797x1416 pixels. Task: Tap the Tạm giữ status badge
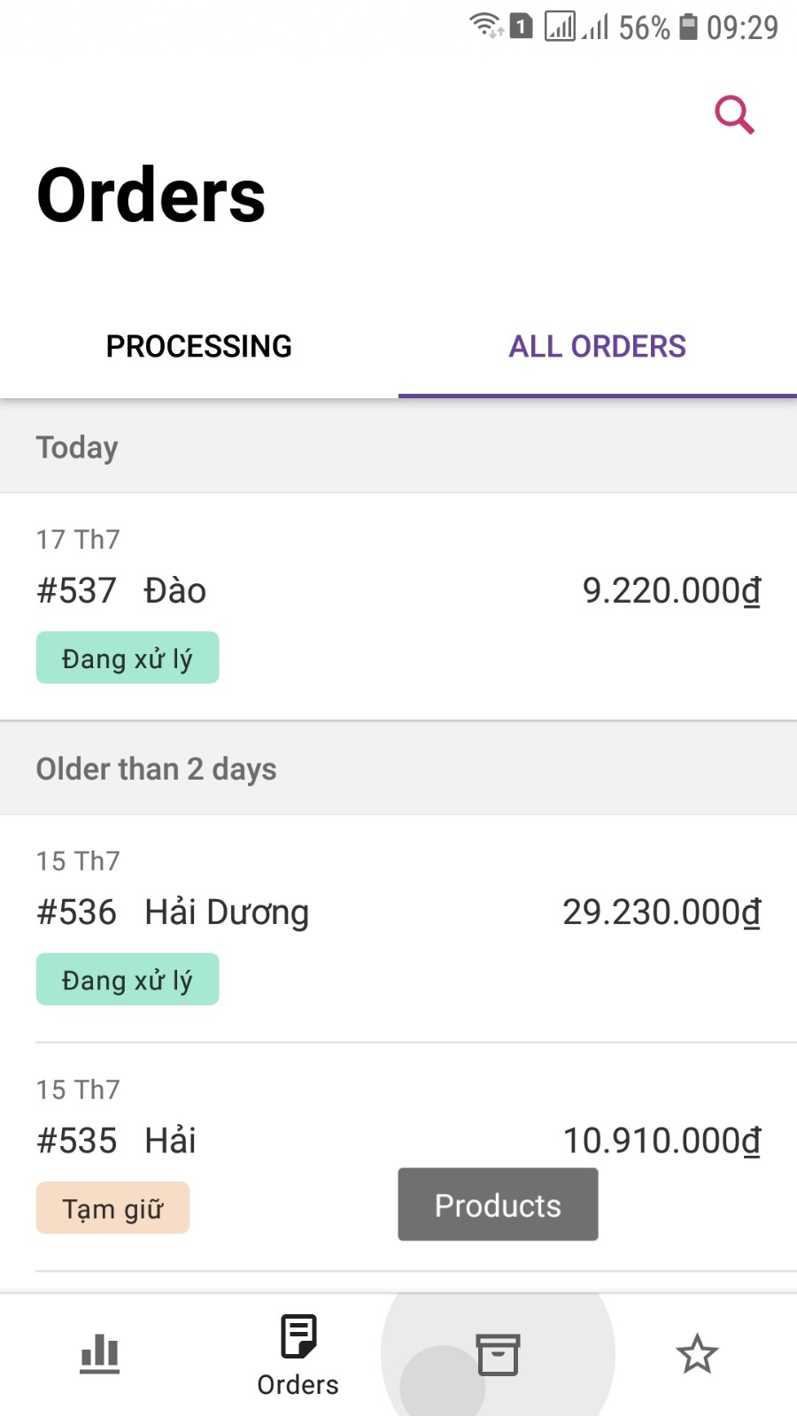click(x=112, y=1208)
